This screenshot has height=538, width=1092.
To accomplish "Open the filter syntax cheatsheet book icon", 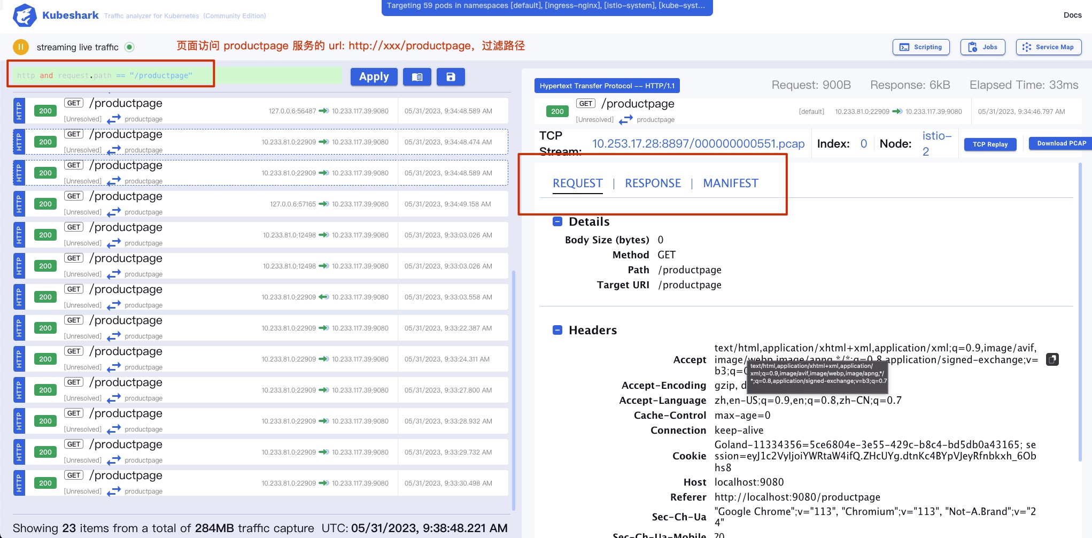I will pyautogui.click(x=417, y=77).
